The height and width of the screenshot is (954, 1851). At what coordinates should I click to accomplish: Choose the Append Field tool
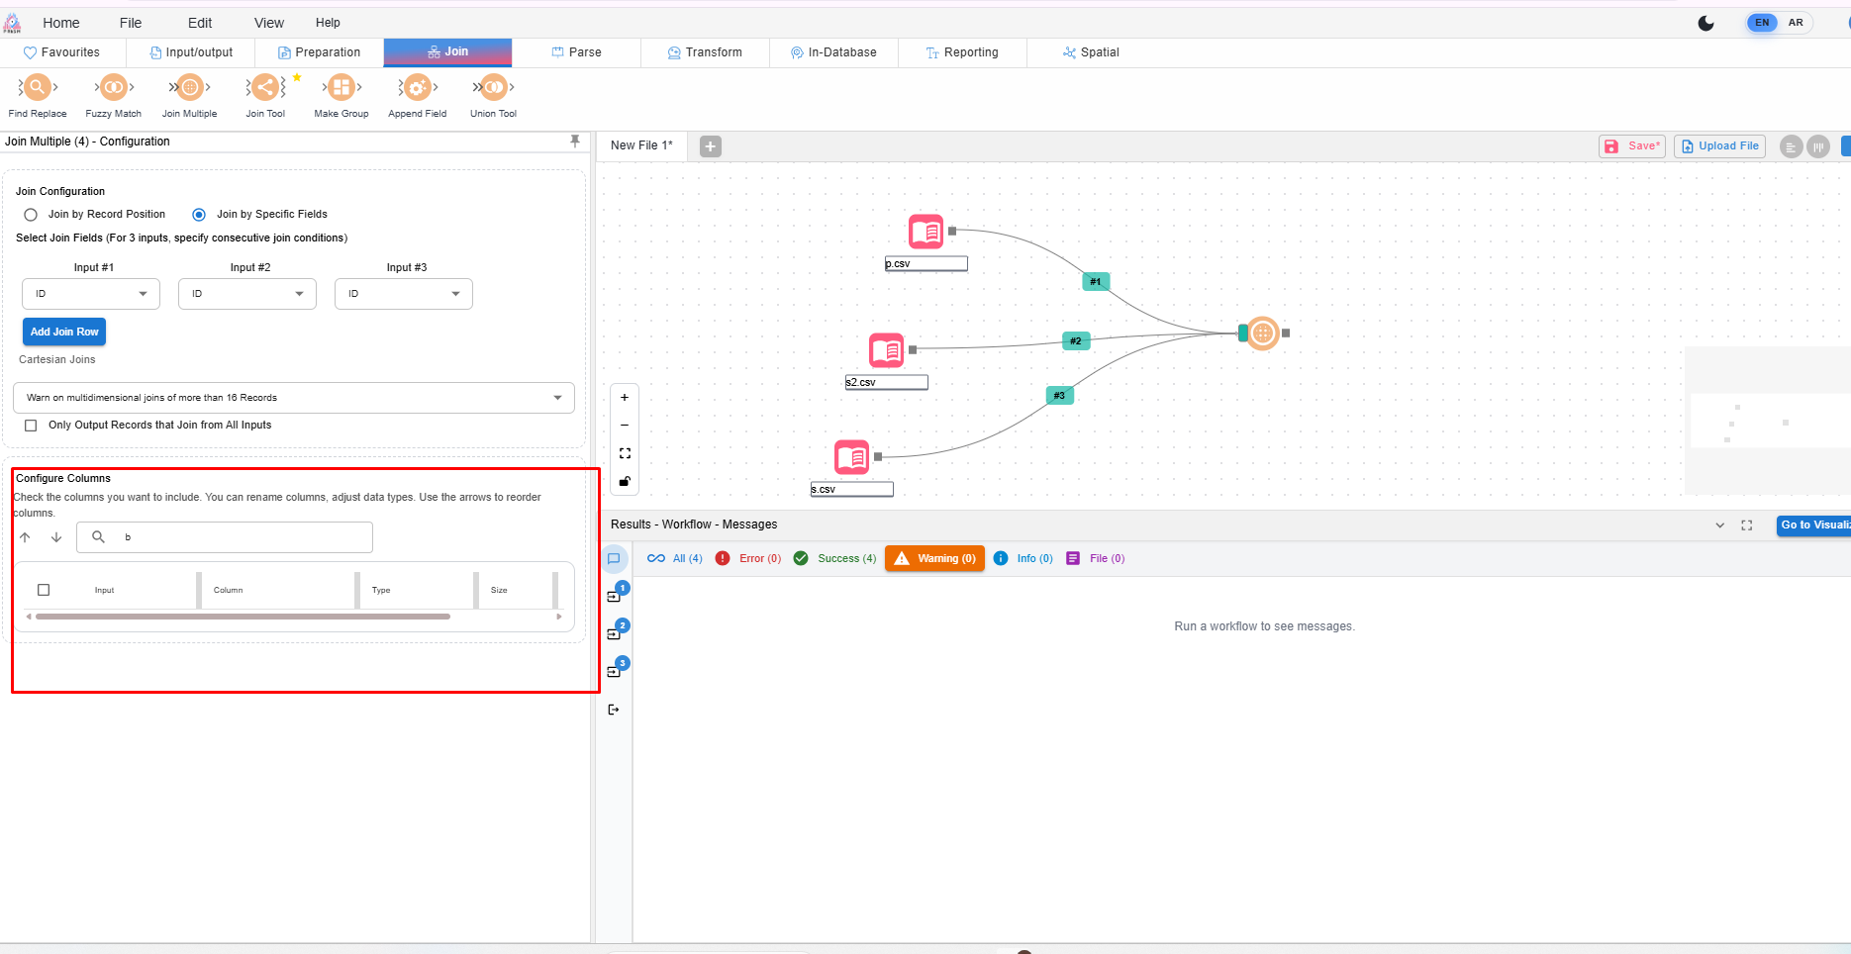417,89
